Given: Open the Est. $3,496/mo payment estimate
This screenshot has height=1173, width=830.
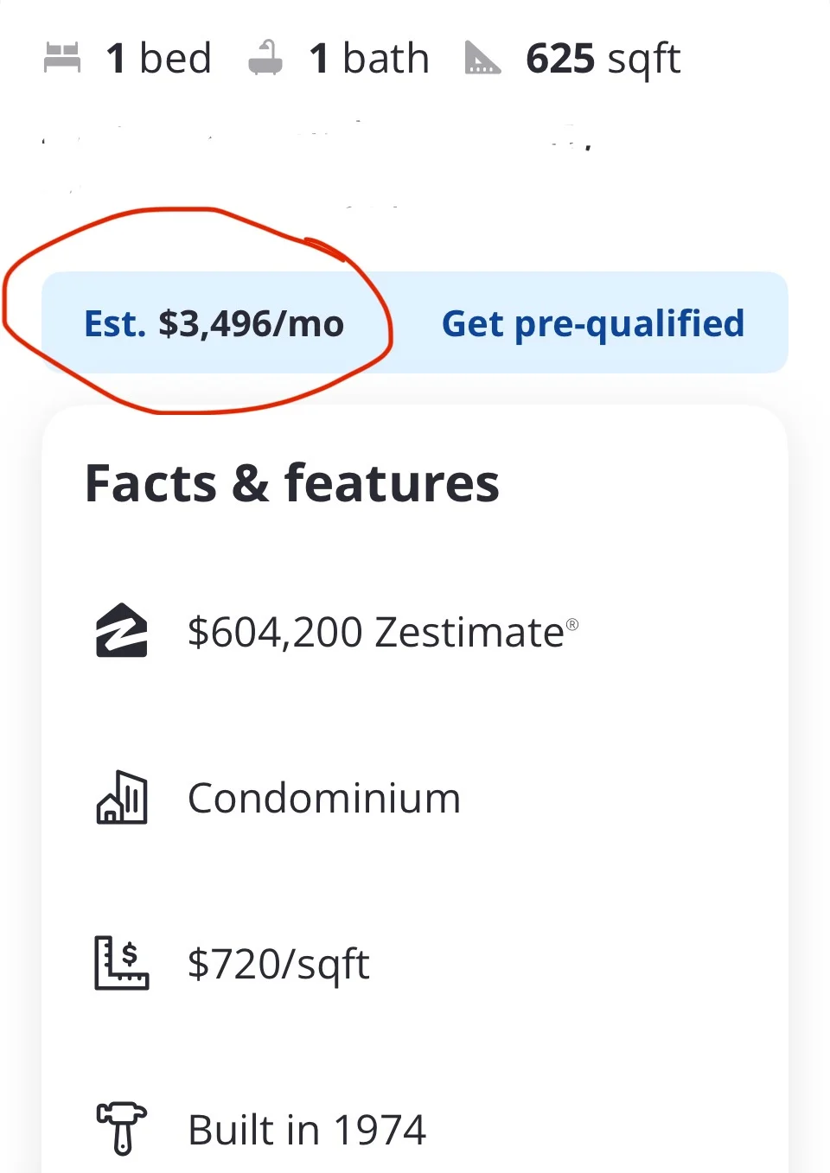Looking at the screenshot, I should click(x=214, y=324).
